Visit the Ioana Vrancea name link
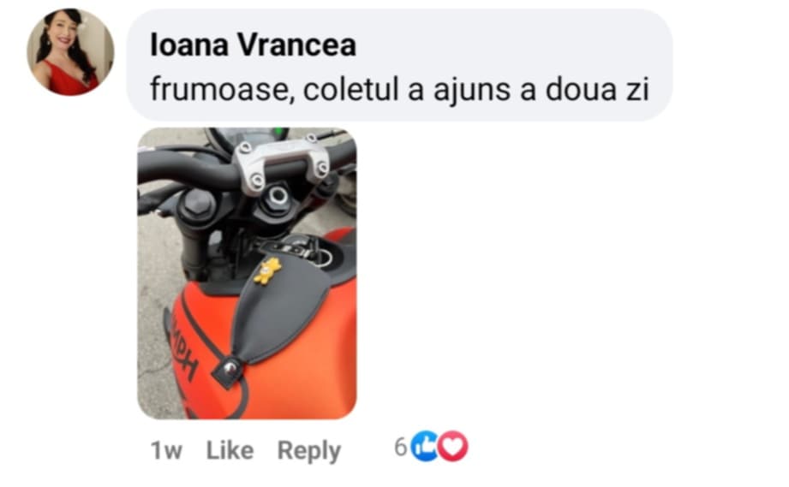 (253, 45)
